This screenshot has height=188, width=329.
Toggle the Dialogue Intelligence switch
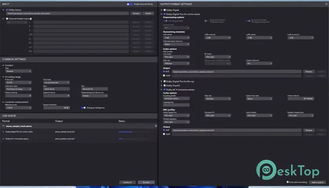pos(84,108)
